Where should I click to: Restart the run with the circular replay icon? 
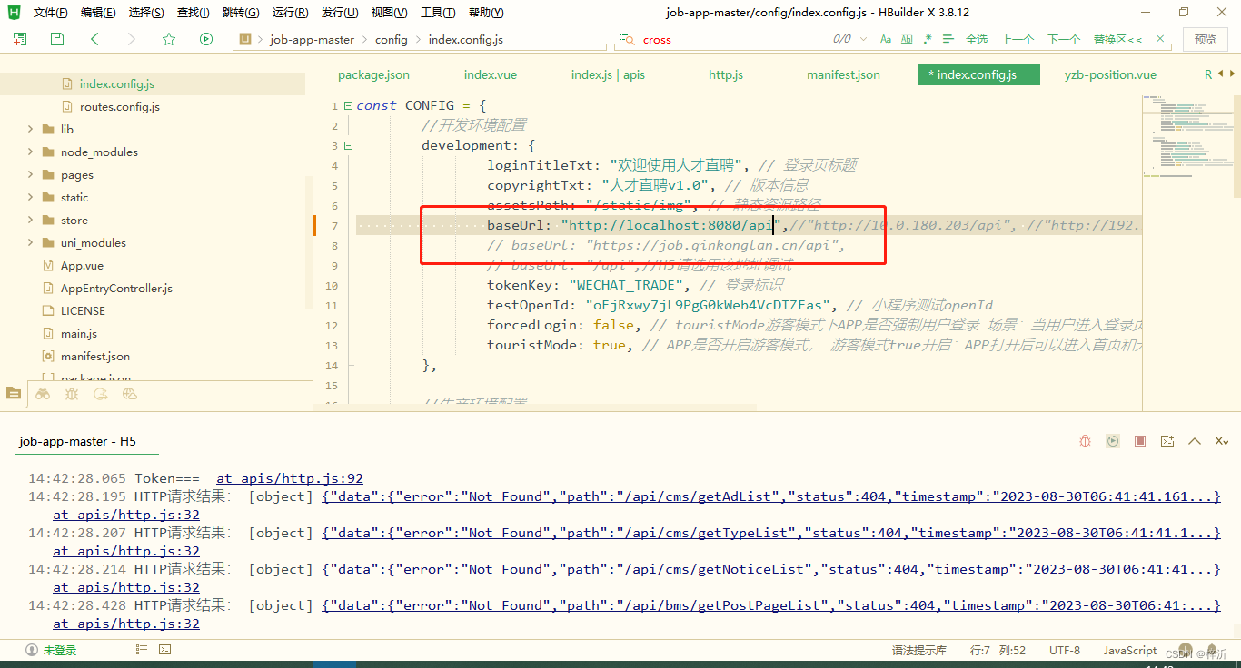(x=1113, y=440)
